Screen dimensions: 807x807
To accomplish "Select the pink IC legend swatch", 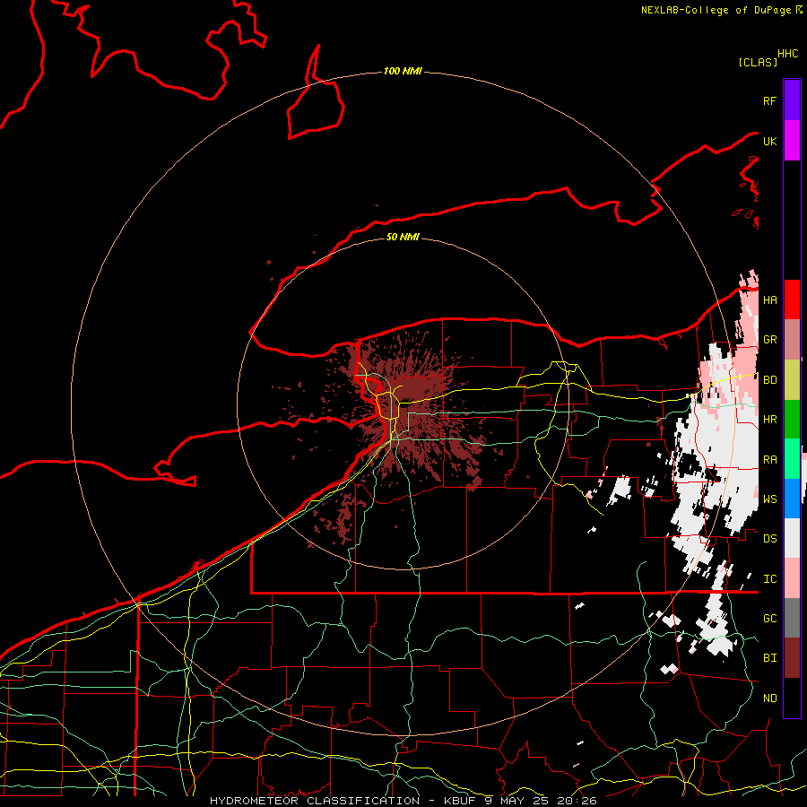I will pyautogui.click(x=792, y=578).
